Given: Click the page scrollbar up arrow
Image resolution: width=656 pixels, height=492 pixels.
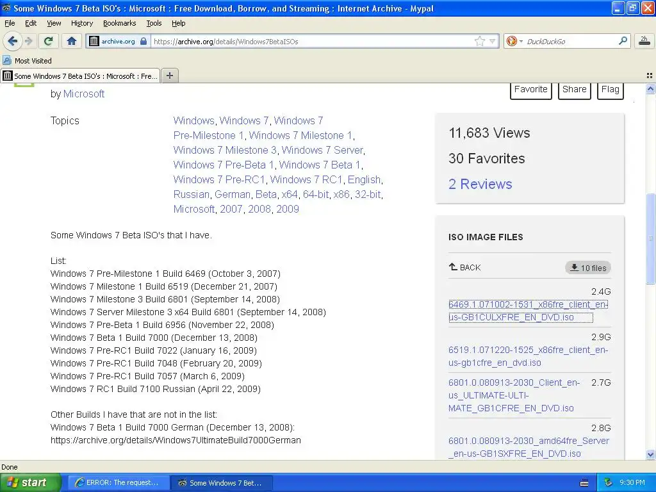Looking at the screenshot, I should coord(650,88).
